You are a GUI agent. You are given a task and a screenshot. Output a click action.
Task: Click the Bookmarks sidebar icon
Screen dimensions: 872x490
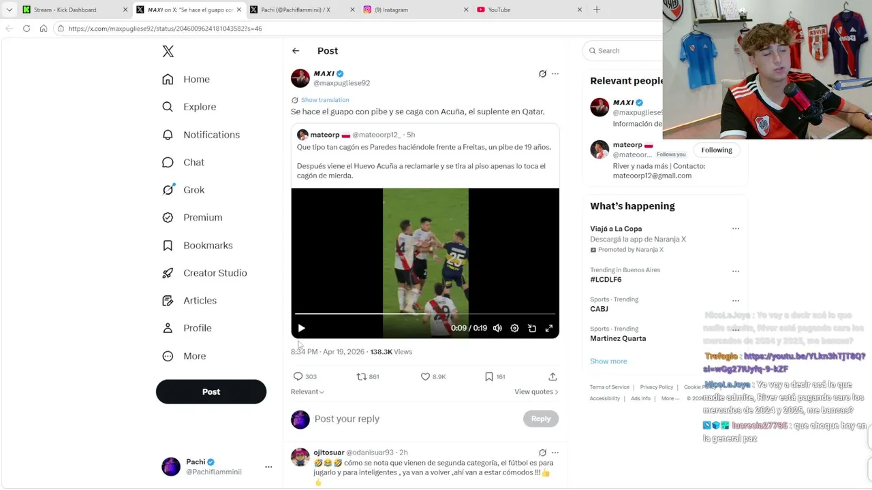pos(168,246)
